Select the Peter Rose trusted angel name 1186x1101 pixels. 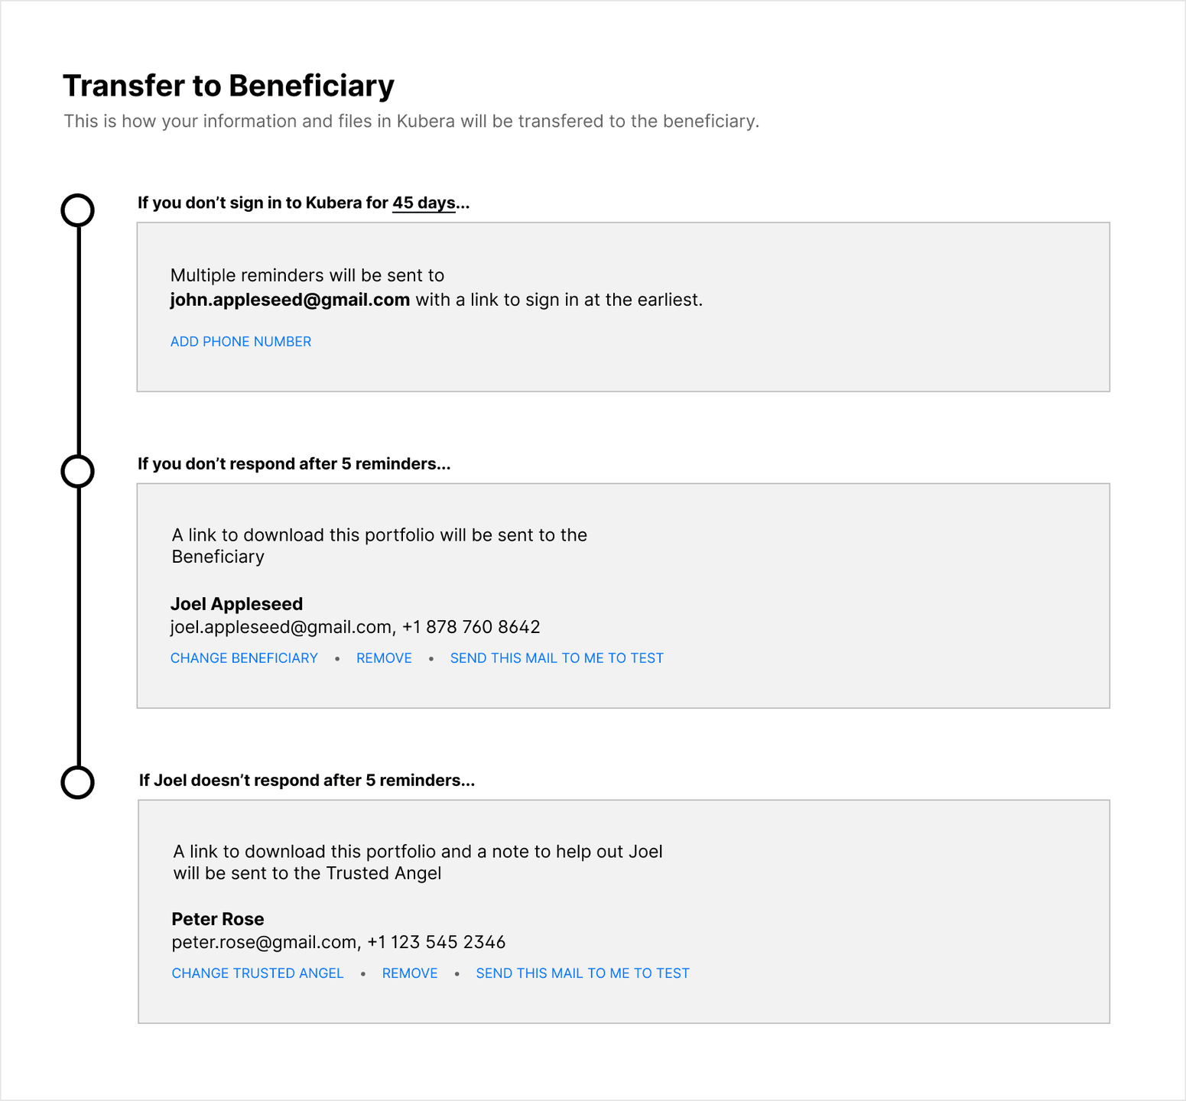tap(218, 919)
